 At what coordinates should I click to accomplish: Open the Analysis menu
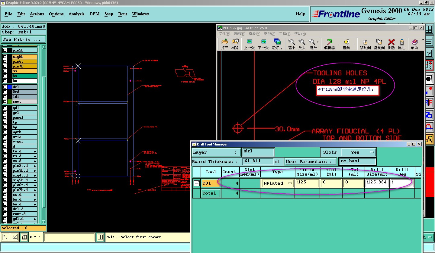pyautogui.click(x=76, y=14)
